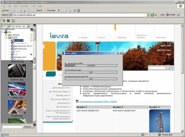Click the Converting Images progress bar
The width and height of the screenshot is (185, 137).
click(91, 72)
